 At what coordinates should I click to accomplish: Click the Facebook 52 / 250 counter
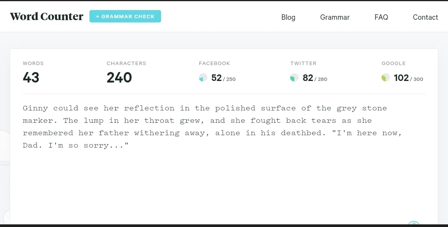[223, 78]
